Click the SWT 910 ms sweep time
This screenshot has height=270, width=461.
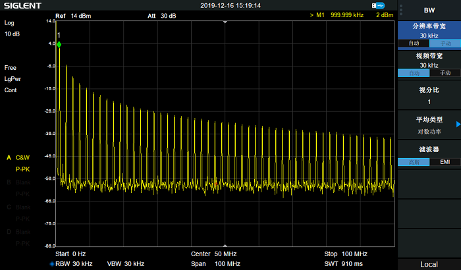pyautogui.click(x=343, y=264)
